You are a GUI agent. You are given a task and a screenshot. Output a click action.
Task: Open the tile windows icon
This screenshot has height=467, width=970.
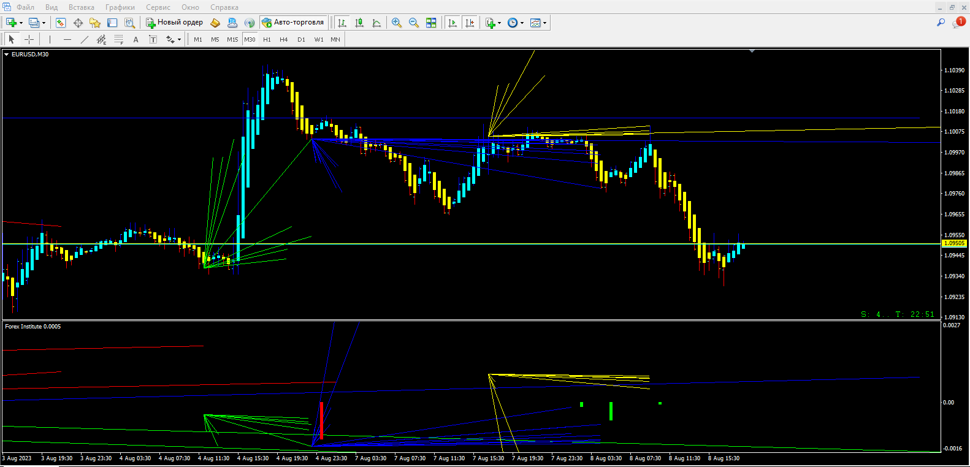click(x=431, y=23)
